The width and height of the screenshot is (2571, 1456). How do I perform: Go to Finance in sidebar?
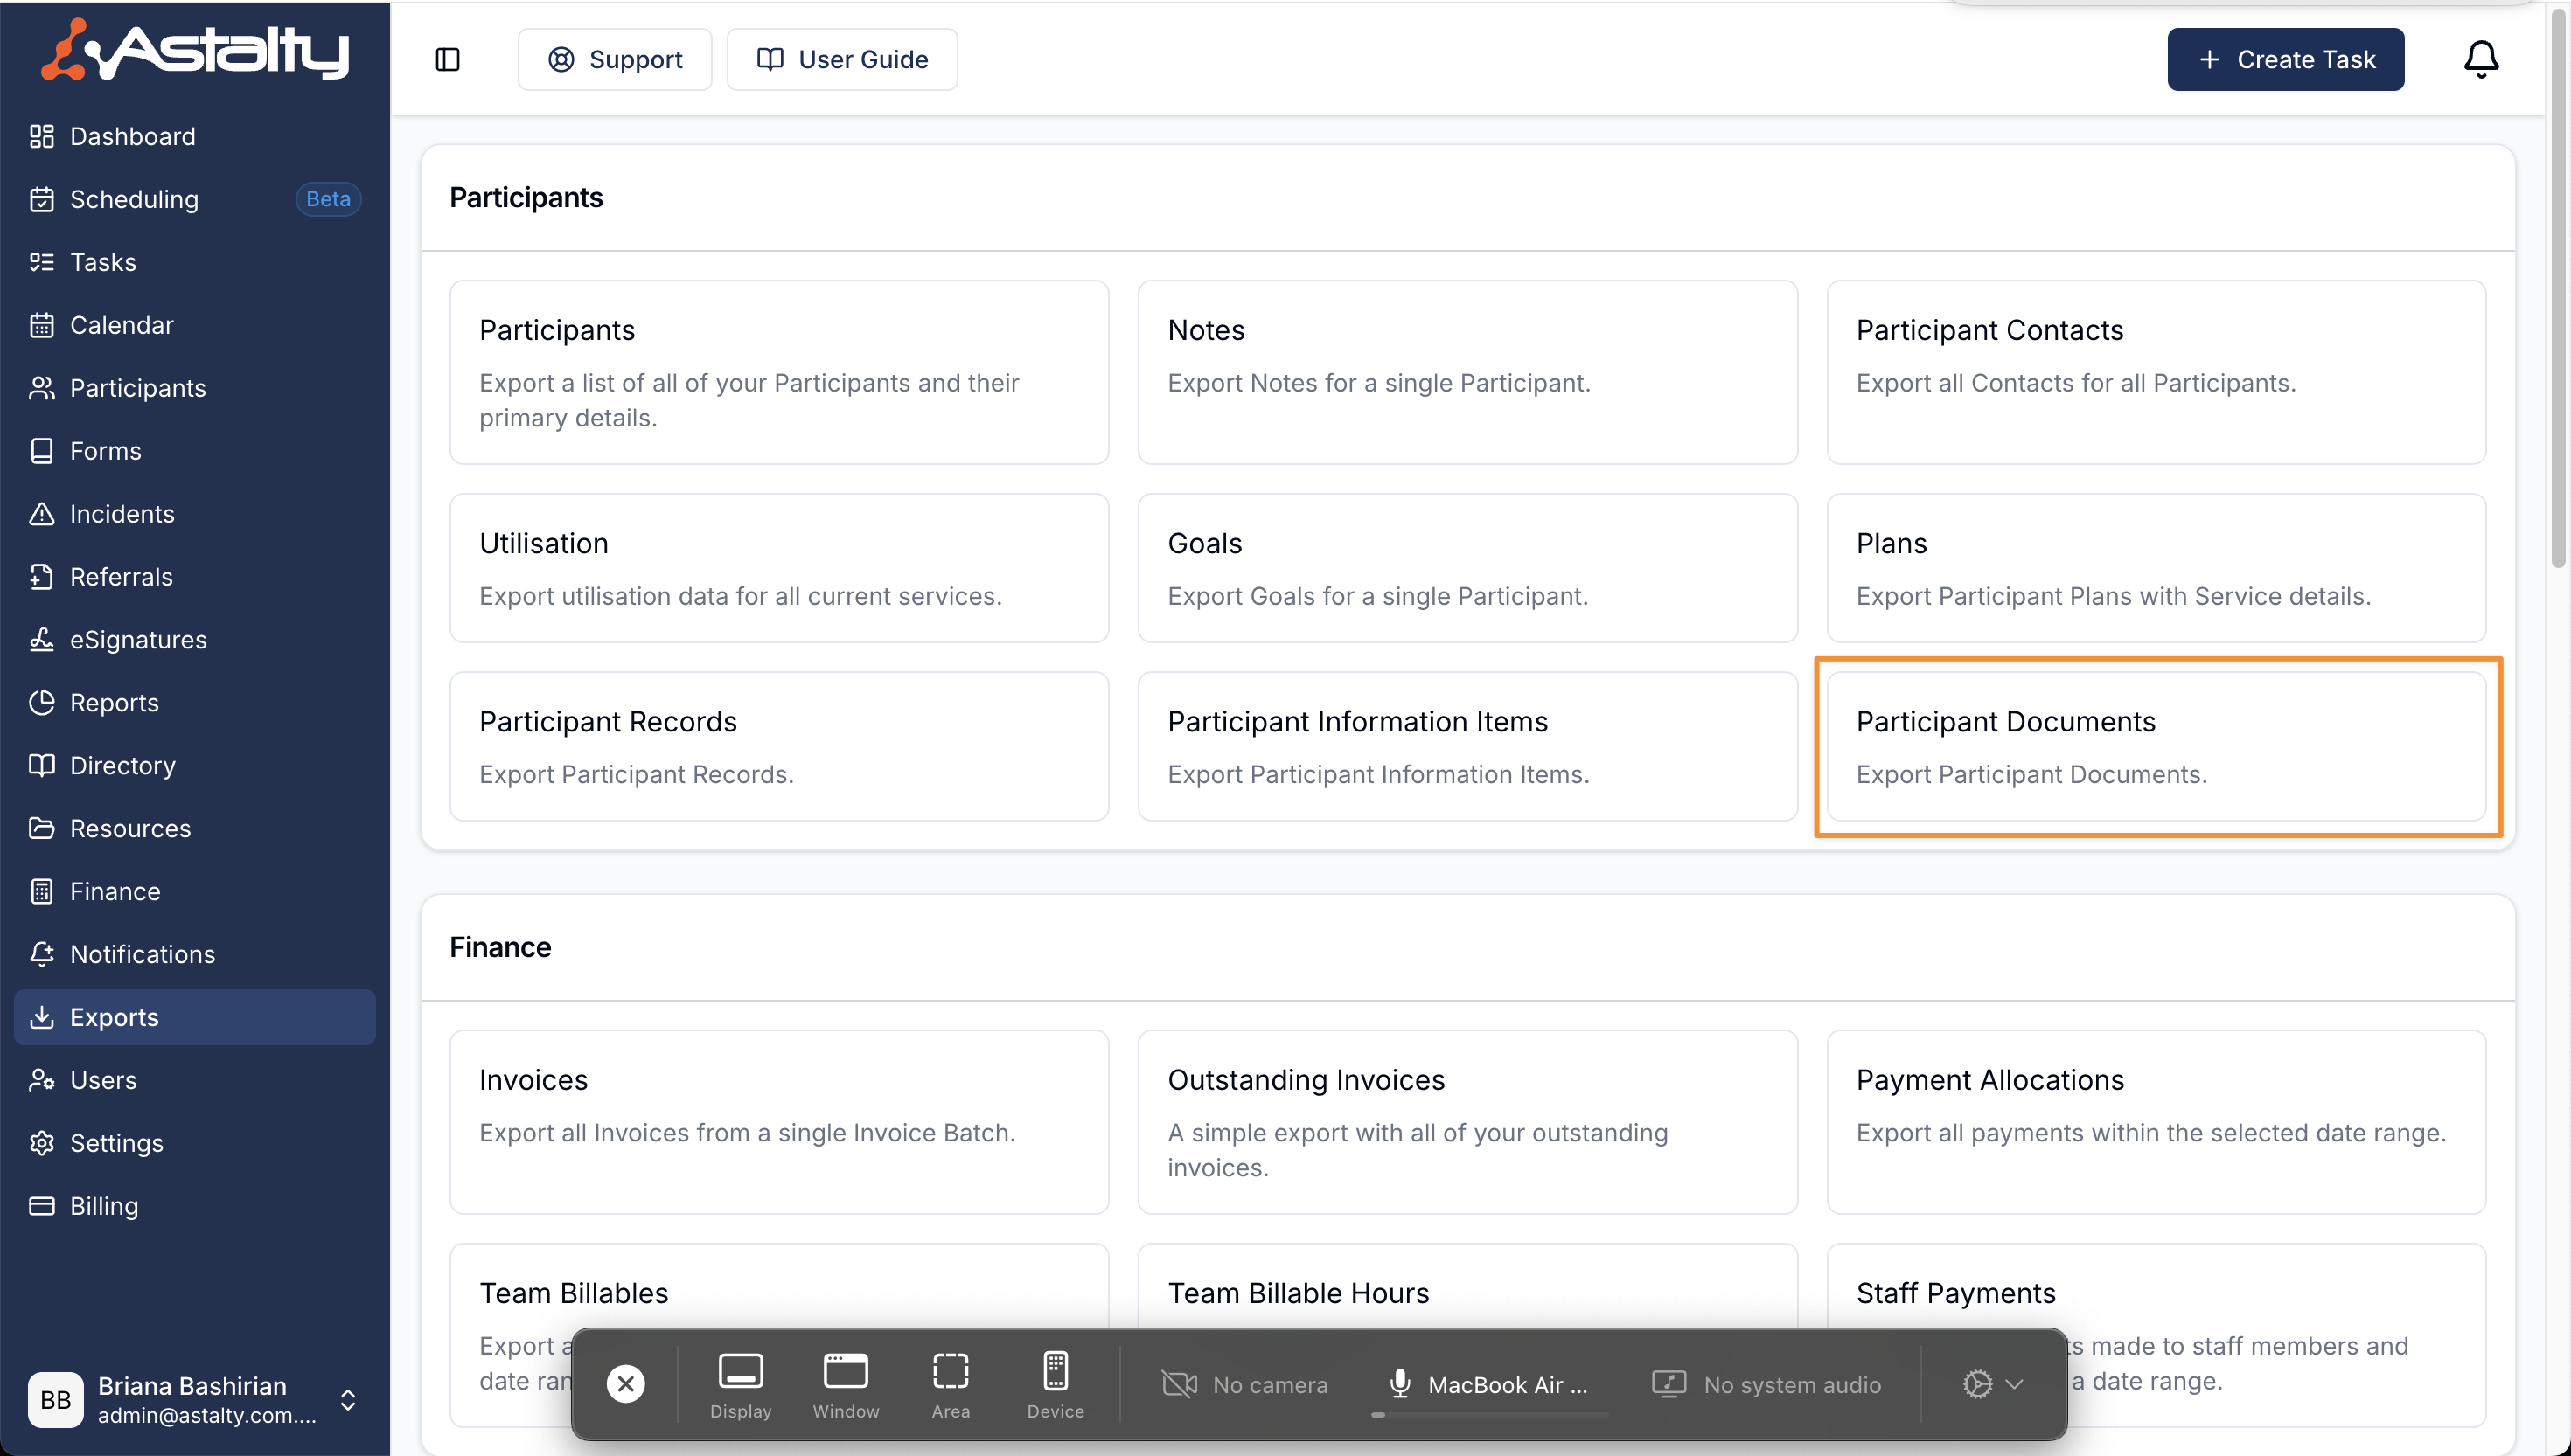coord(114,891)
